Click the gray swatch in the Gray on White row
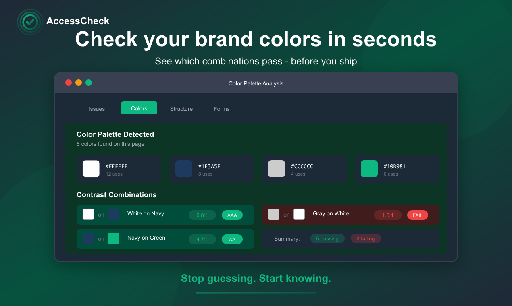This screenshot has width=512, height=306. click(273, 214)
